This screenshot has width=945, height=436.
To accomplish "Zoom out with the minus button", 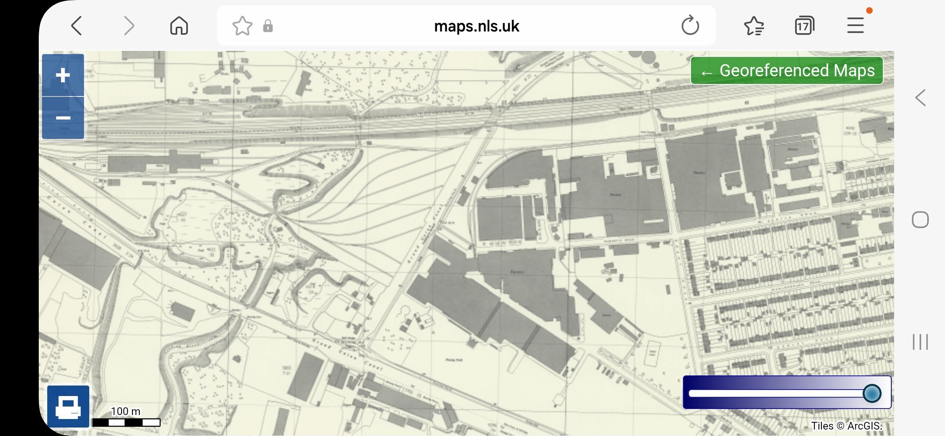I will tap(63, 118).
